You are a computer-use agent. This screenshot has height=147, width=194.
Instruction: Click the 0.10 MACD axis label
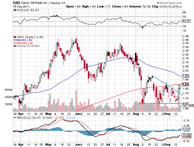coord(187,120)
